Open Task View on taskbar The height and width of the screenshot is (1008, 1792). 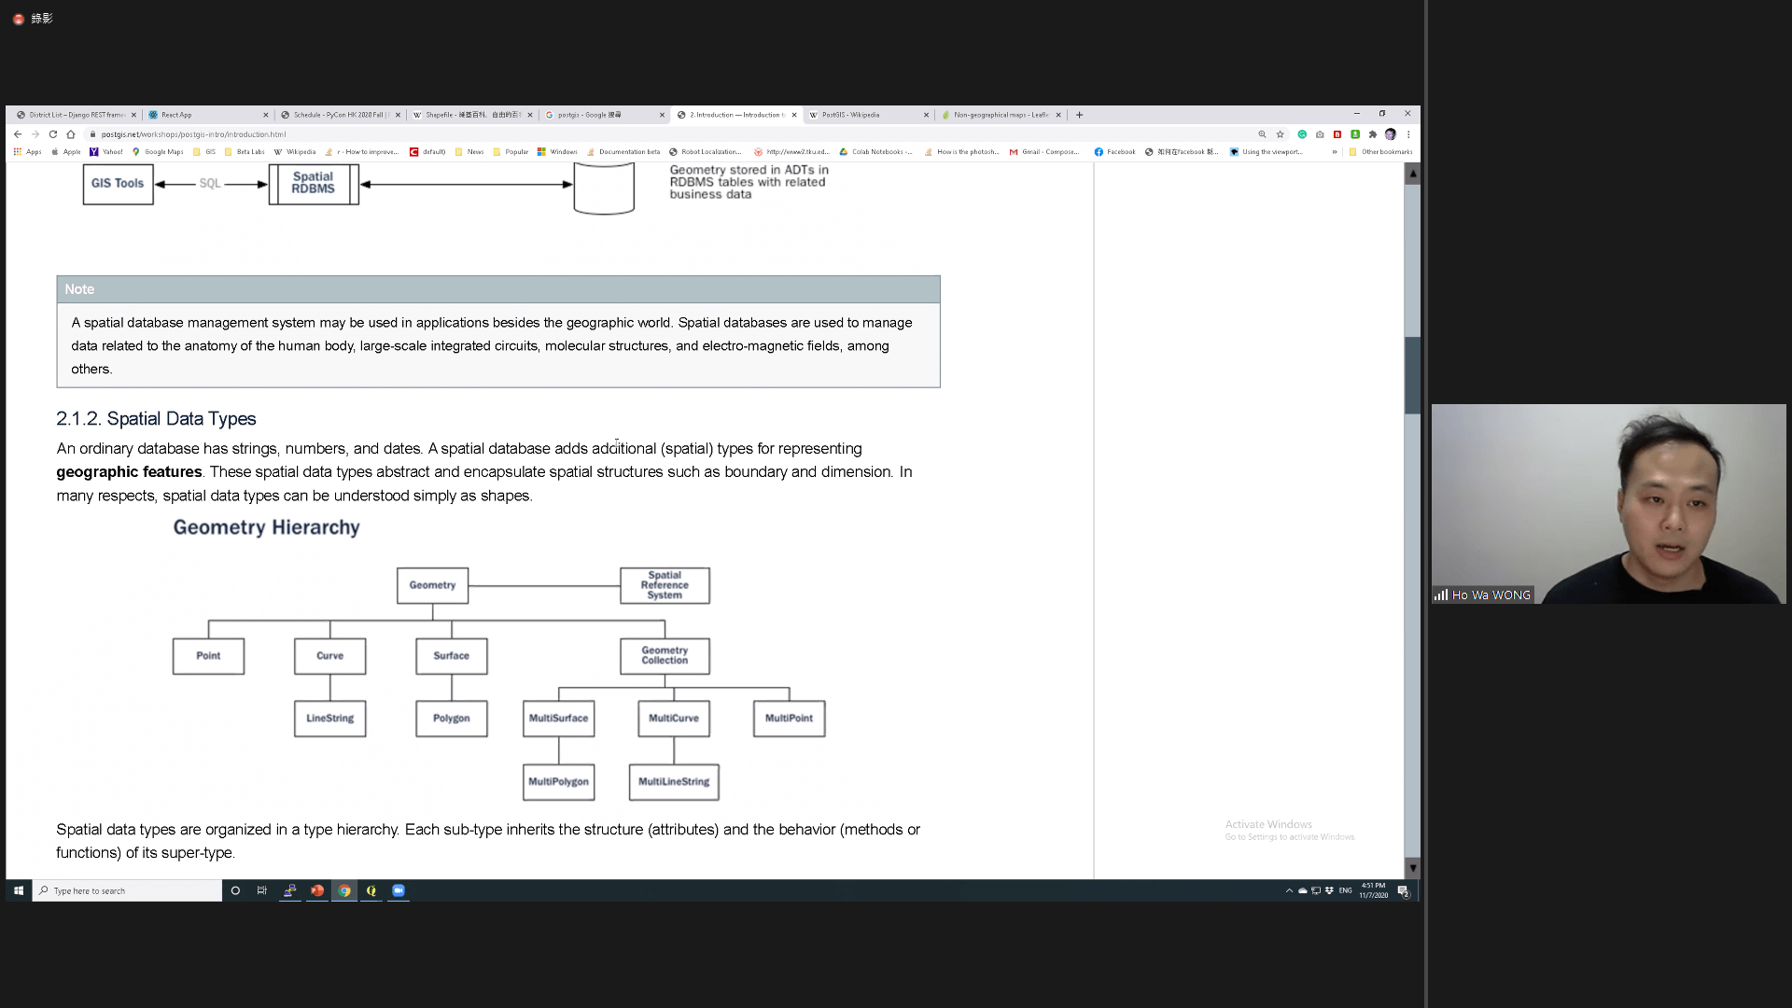pyautogui.click(x=262, y=890)
